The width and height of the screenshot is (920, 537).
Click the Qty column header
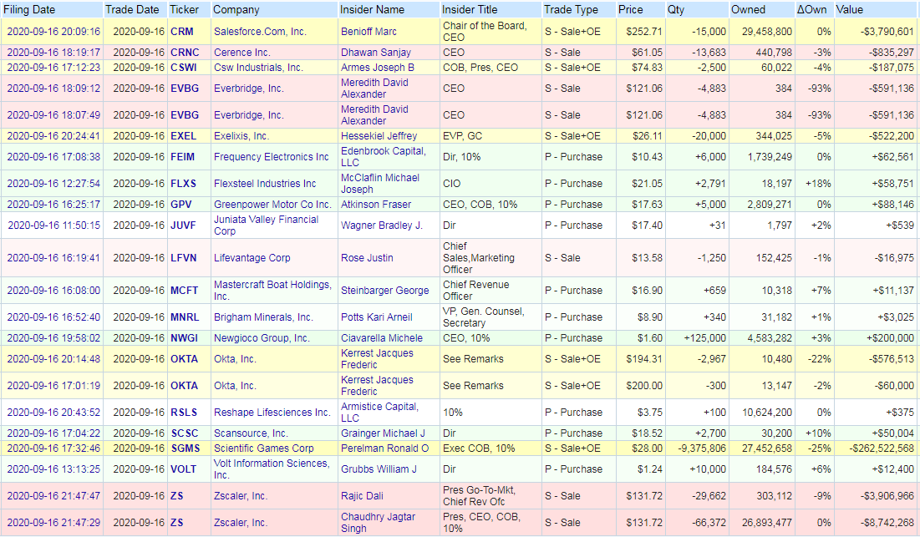pos(675,10)
